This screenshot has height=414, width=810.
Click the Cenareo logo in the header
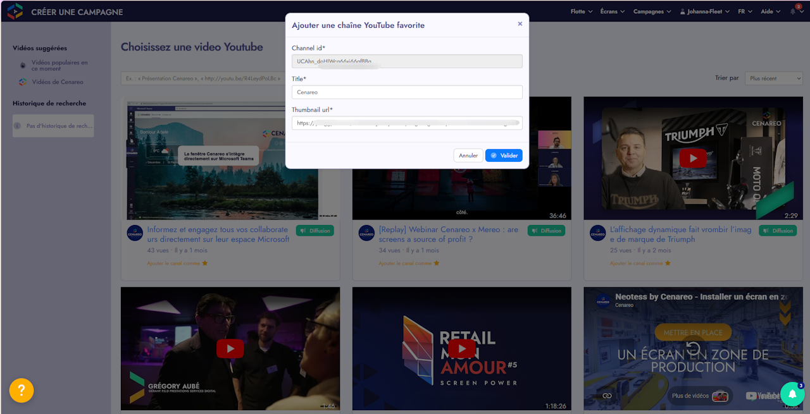point(15,11)
